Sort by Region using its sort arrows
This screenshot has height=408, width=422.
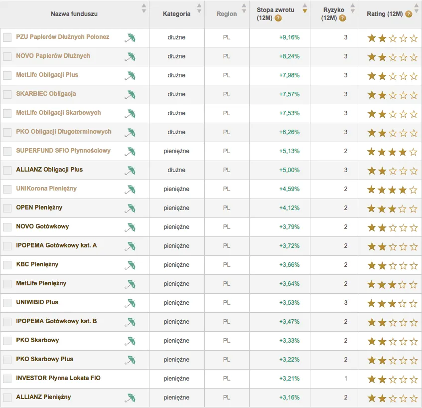pos(244,8)
